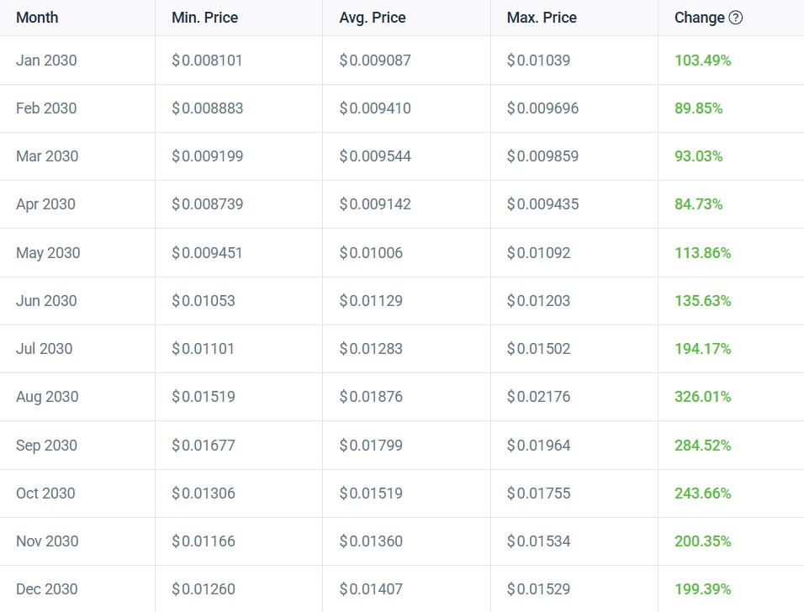This screenshot has width=804, height=612.
Task: Select the May 2030 row label
Action: point(48,253)
